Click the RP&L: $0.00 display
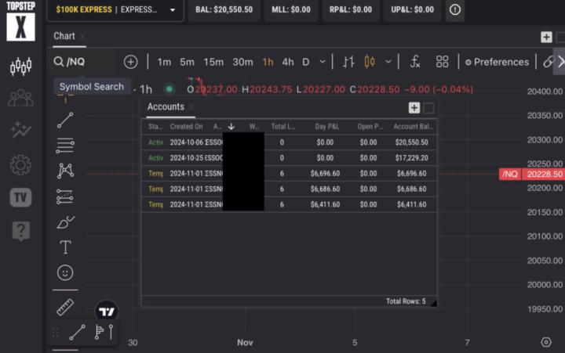Image resolution: width=565 pixels, height=353 pixels. tap(350, 9)
